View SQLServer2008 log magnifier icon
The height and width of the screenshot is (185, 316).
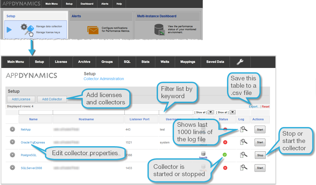pos(244,167)
